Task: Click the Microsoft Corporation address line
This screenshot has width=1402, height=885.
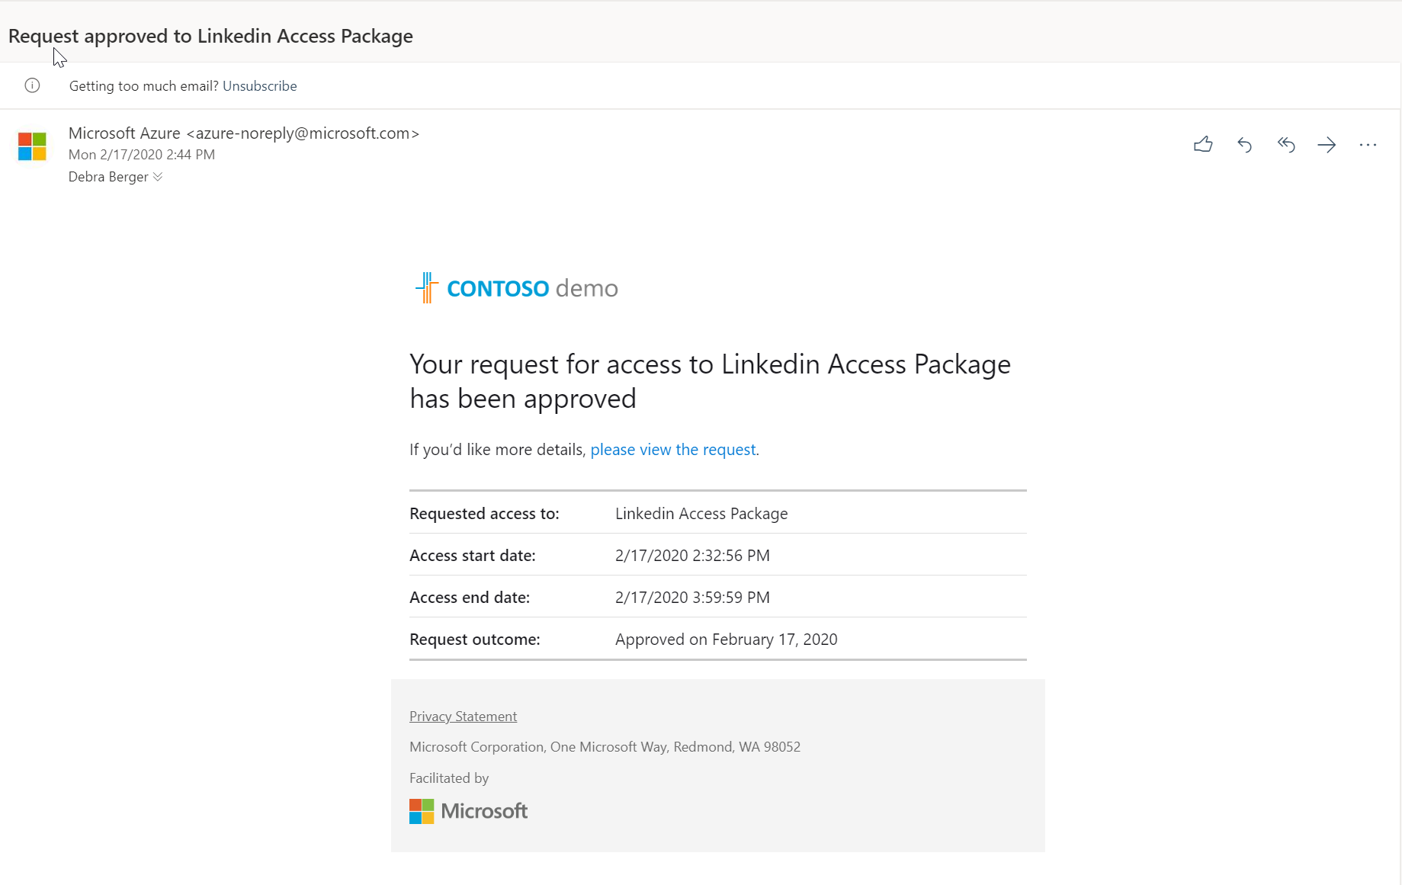Action: (605, 747)
